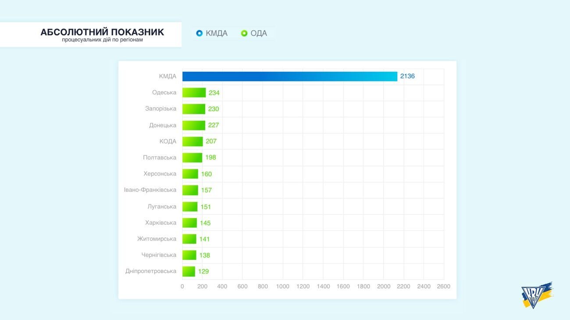This screenshot has width=570, height=320.
Task: Click the 2136 value label
Action: click(x=407, y=76)
